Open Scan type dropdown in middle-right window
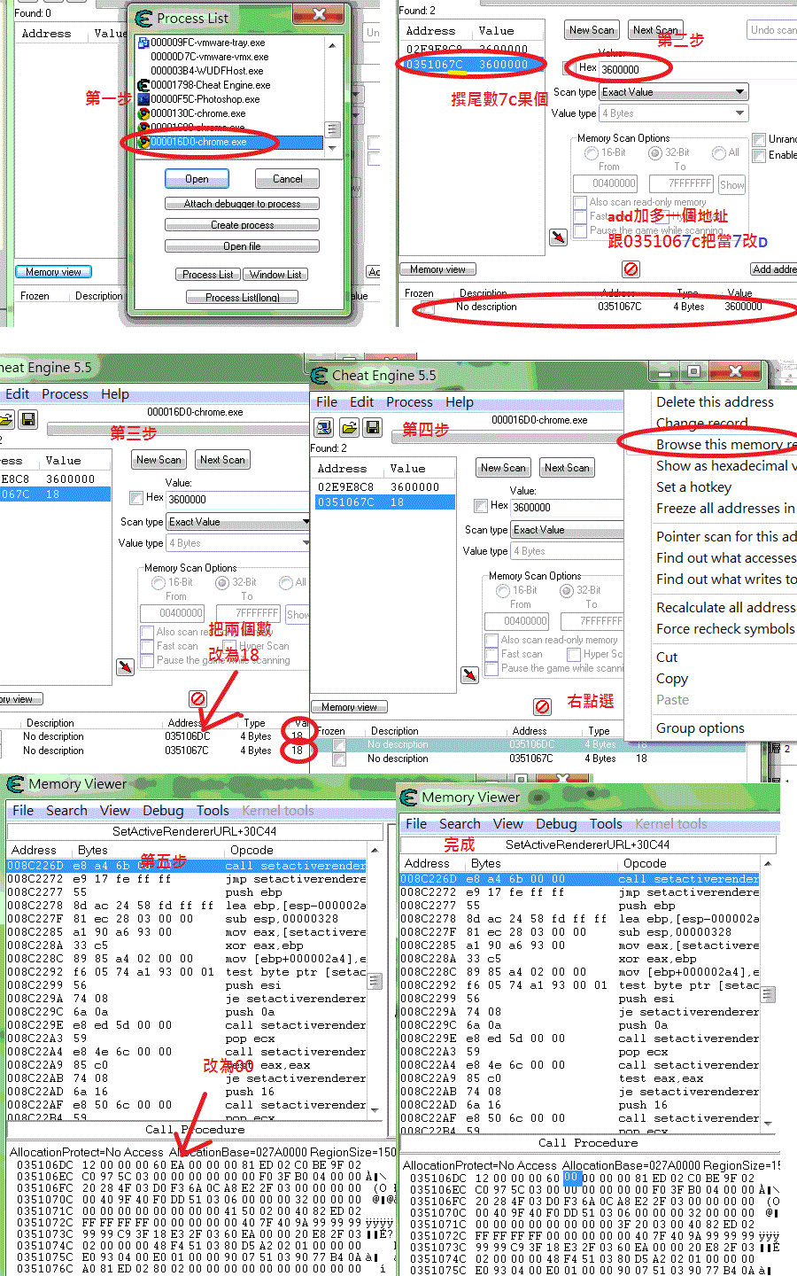This screenshot has height=1276, width=797. click(x=568, y=530)
